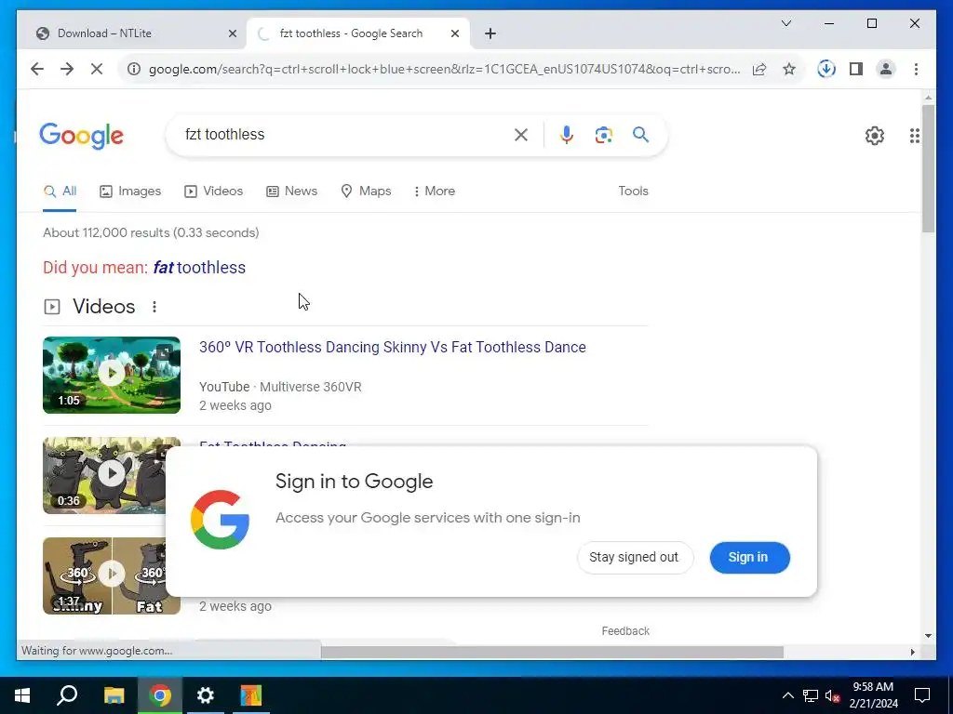Focus the Chrome address bar URL
Viewport: 953px width, 714px height.
[444, 69]
